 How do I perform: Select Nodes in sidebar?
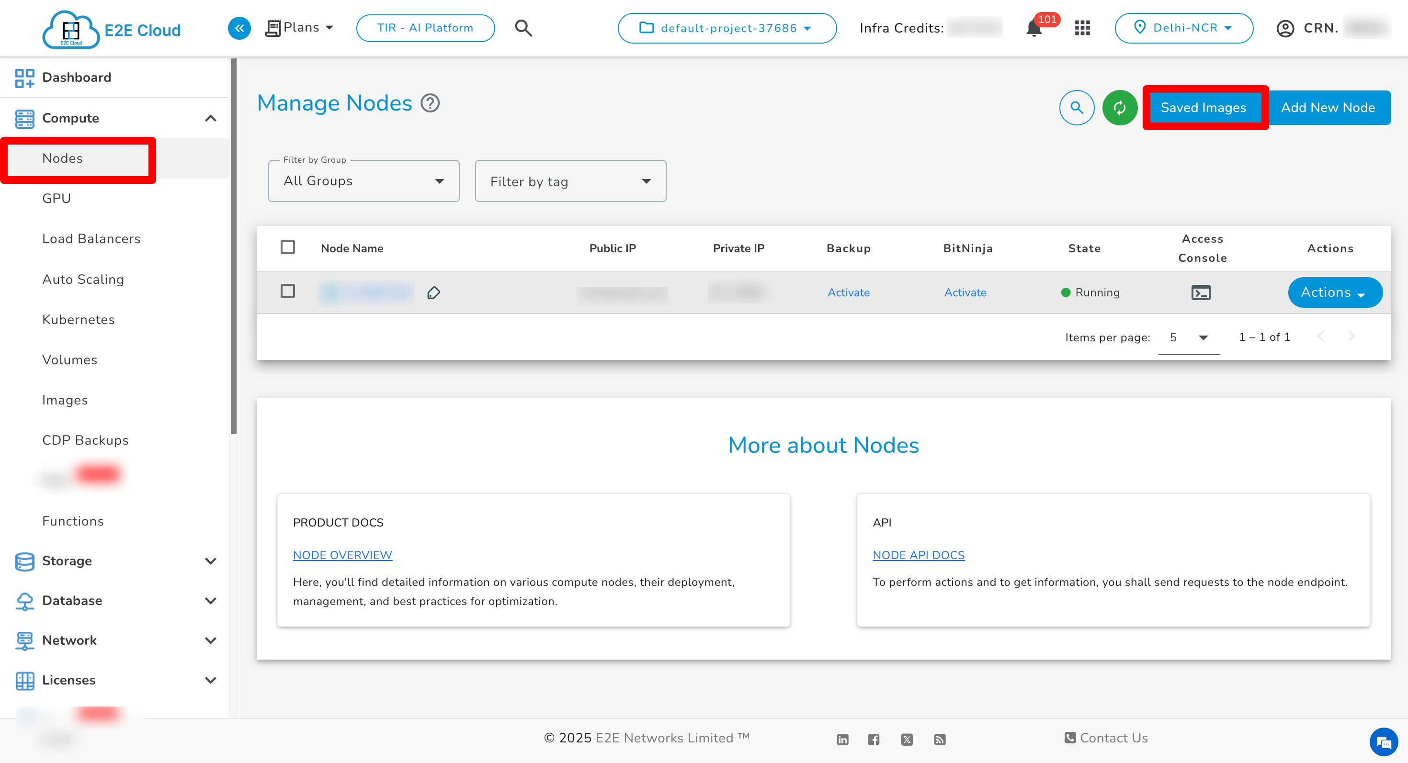coord(62,158)
